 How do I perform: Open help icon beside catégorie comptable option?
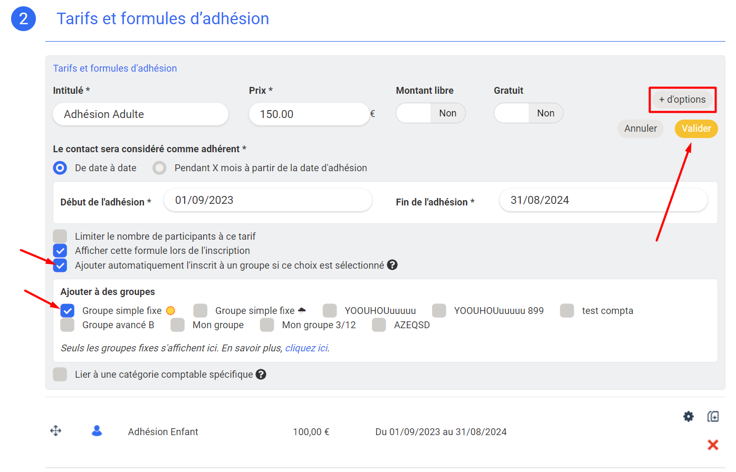261,375
